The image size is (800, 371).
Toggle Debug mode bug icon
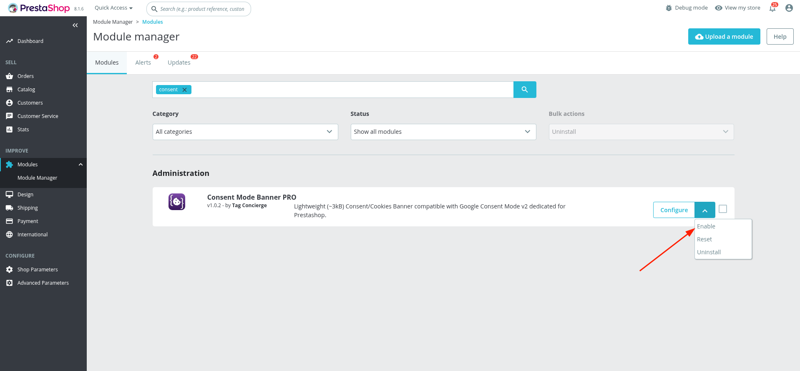(669, 8)
